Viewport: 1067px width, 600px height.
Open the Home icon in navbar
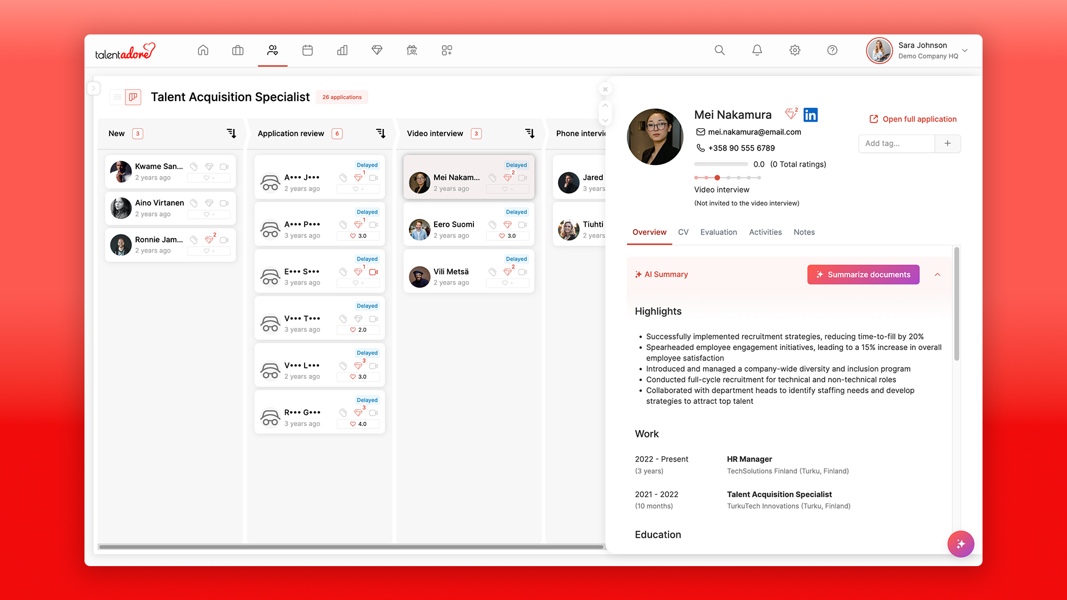click(x=203, y=50)
